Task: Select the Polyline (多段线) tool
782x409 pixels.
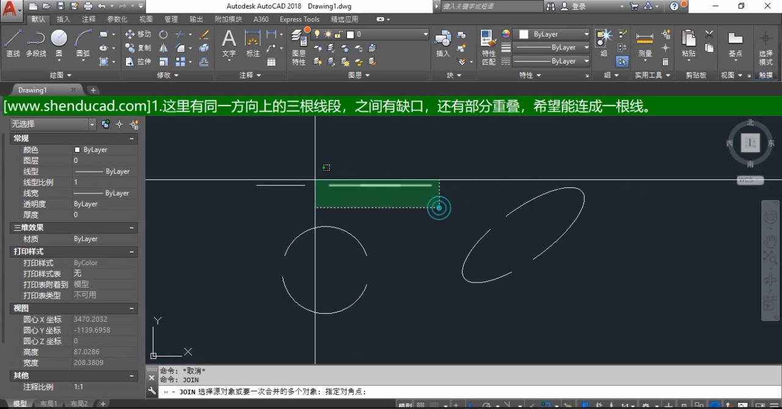Action: pos(36,43)
